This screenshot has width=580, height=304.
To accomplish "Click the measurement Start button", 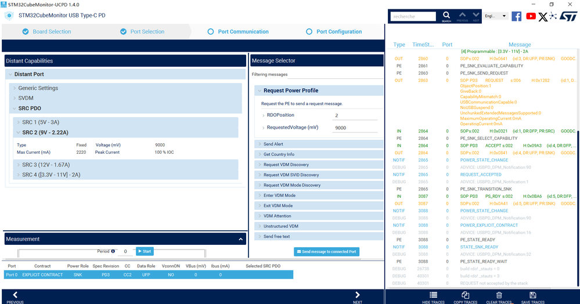I will [x=145, y=251].
